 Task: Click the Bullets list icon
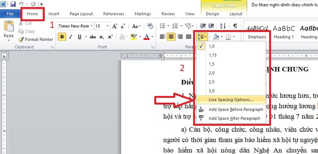(163, 26)
